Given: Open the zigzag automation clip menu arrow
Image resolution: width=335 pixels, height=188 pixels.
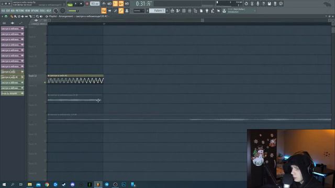Looking at the screenshot, I should pyautogui.click(x=49, y=76).
